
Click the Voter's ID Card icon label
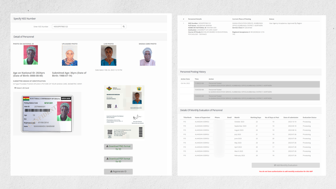22,88
